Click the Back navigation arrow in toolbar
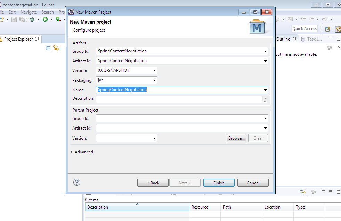The height and width of the screenshot is (221, 341). coord(311,19)
